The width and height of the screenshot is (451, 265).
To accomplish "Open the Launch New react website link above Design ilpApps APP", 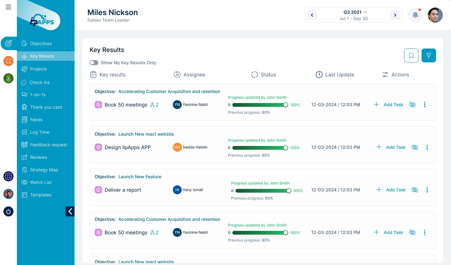I will [x=146, y=134].
